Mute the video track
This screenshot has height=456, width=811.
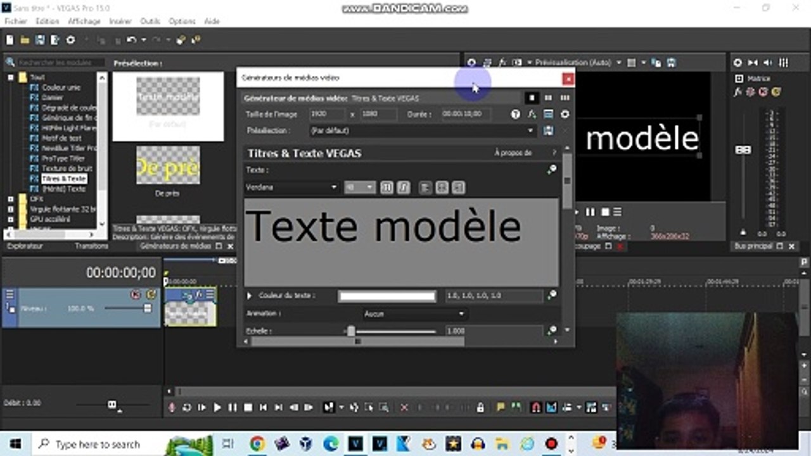[x=136, y=294]
